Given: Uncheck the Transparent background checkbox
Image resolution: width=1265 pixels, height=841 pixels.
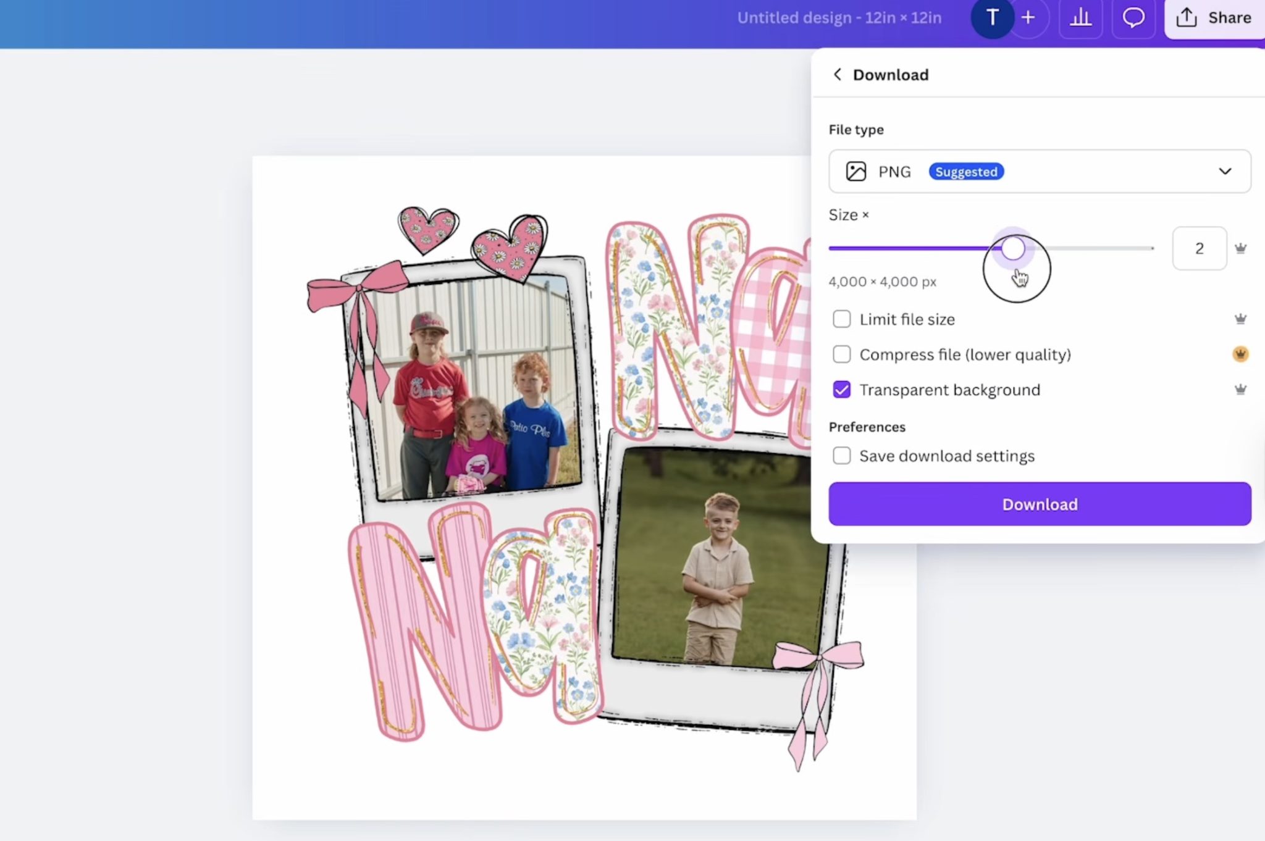Looking at the screenshot, I should (x=841, y=390).
